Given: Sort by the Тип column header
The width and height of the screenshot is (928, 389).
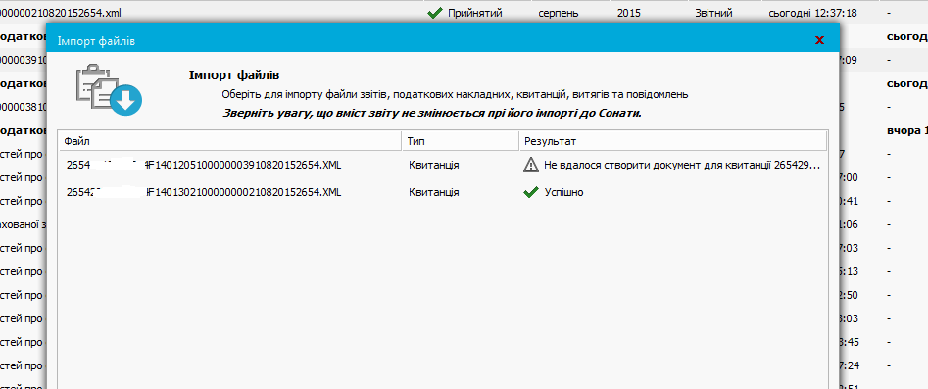Looking at the screenshot, I should click(x=461, y=142).
